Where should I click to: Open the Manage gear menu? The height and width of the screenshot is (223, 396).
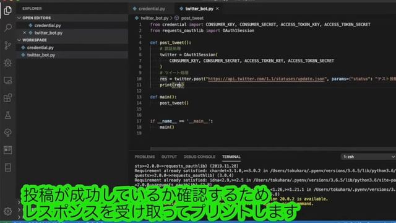coord(8,211)
